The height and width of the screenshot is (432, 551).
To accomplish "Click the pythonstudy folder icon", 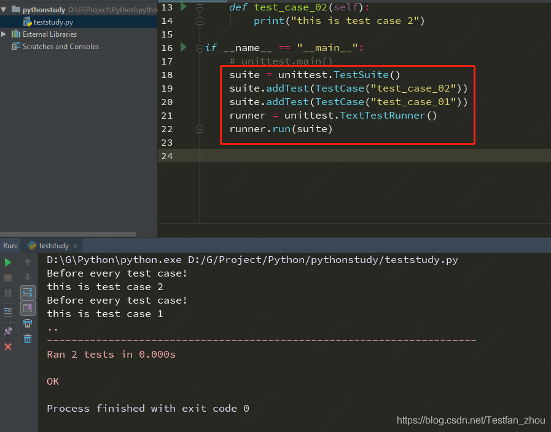I will pos(16,9).
